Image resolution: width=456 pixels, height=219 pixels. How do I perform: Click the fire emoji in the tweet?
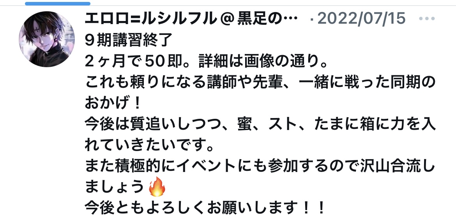tap(157, 187)
